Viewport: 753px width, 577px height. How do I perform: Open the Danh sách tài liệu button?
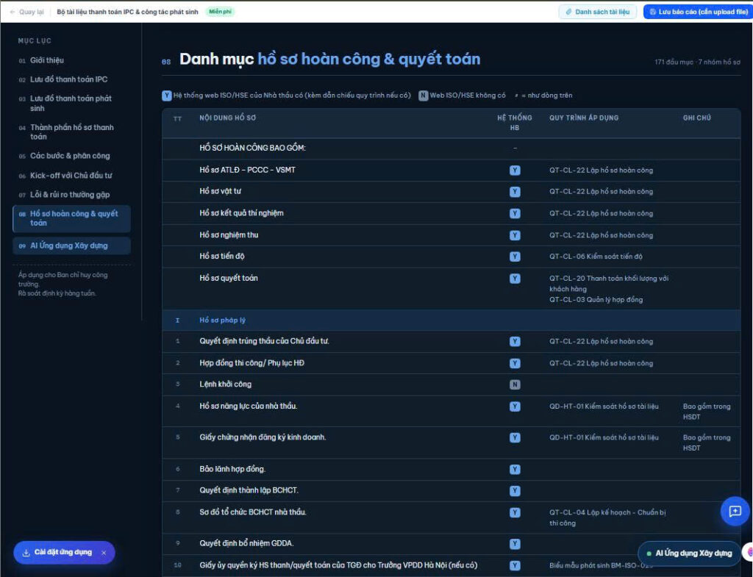pyautogui.click(x=597, y=12)
